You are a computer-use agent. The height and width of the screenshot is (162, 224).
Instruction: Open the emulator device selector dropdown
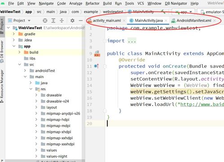[211, 12]
